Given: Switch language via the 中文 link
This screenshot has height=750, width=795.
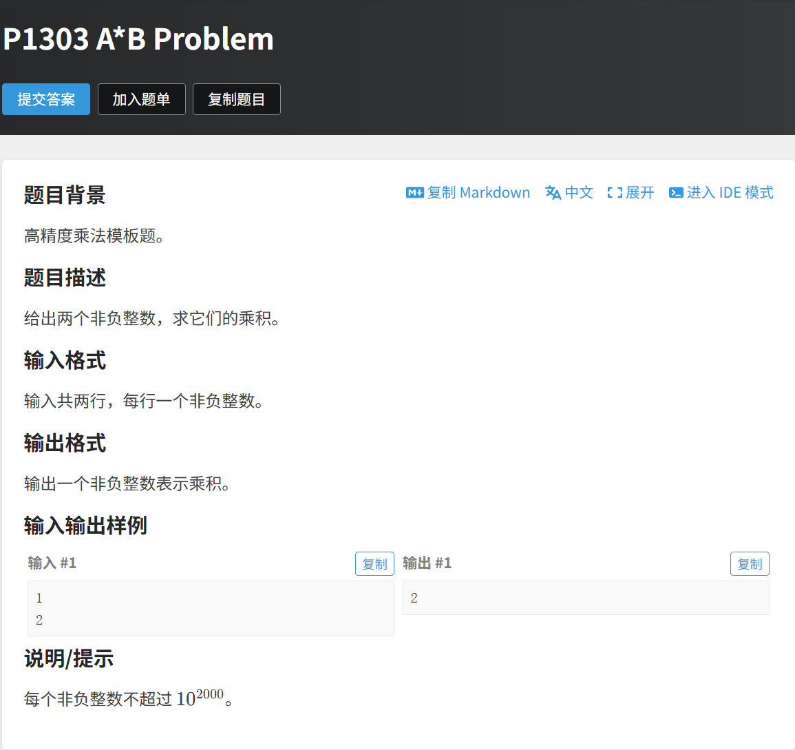Looking at the screenshot, I should pos(579,193).
